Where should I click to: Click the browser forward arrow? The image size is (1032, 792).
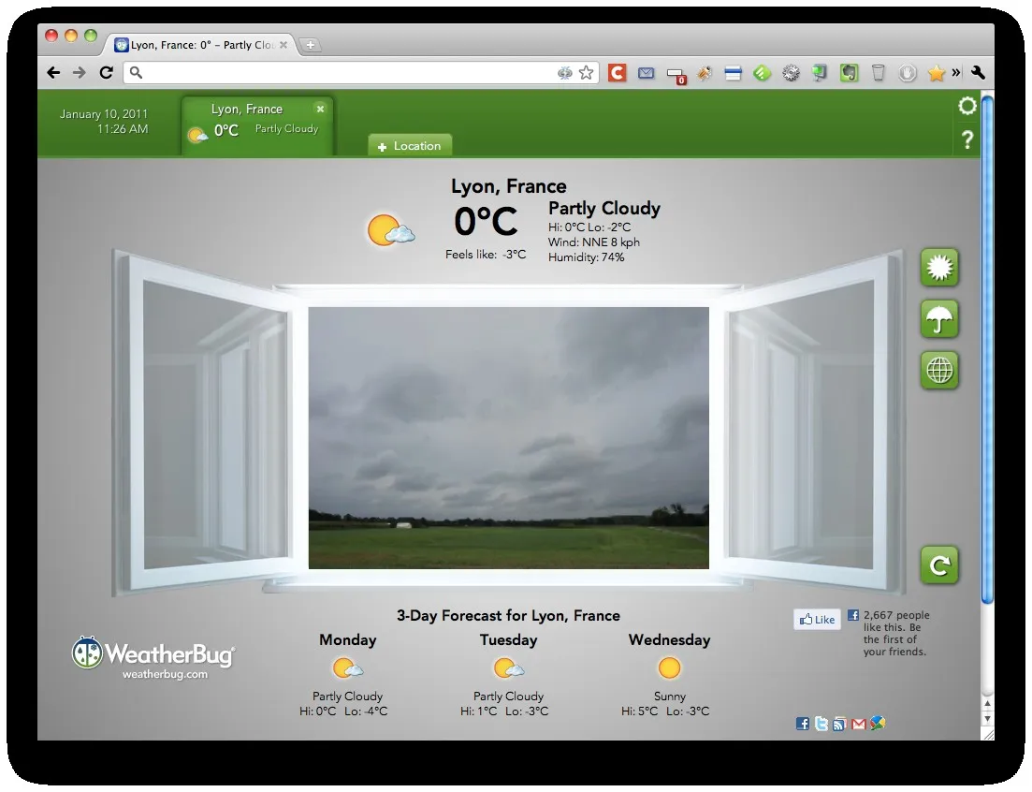coord(79,72)
